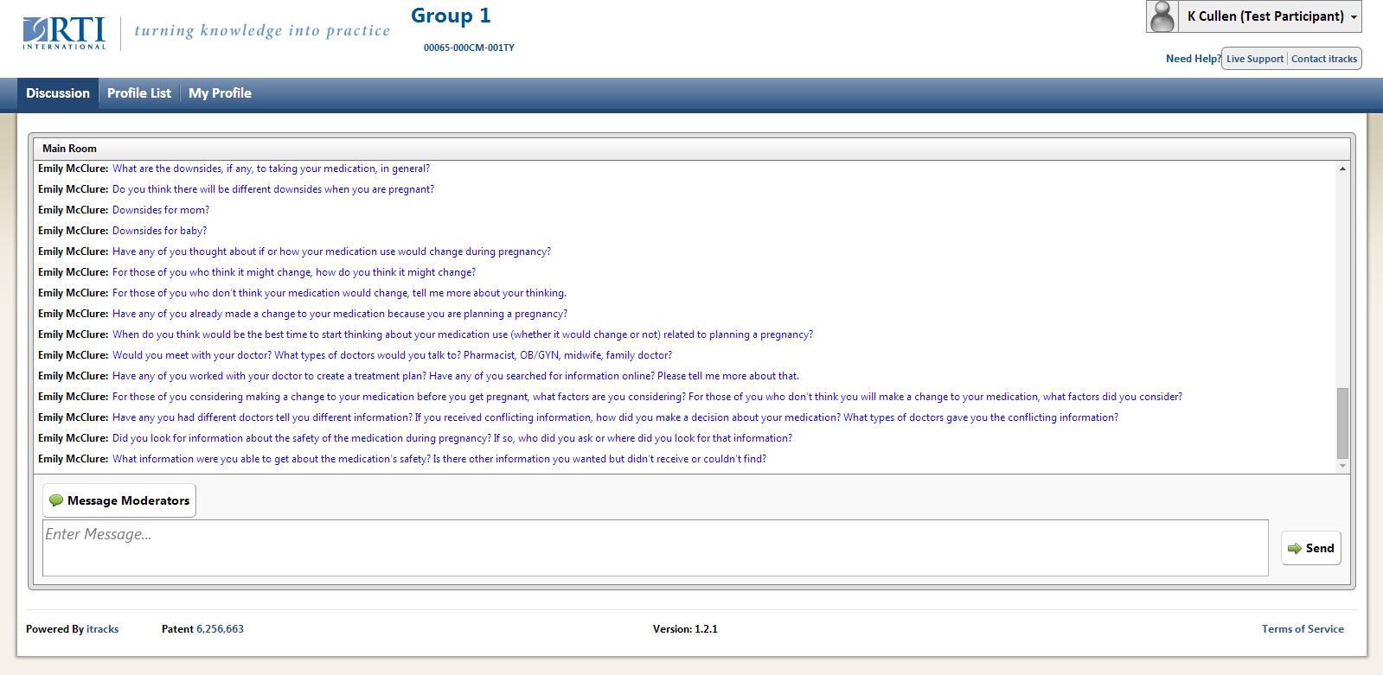
Task: Switch to the Discussion tab
Action: click(x=58, y=93)
